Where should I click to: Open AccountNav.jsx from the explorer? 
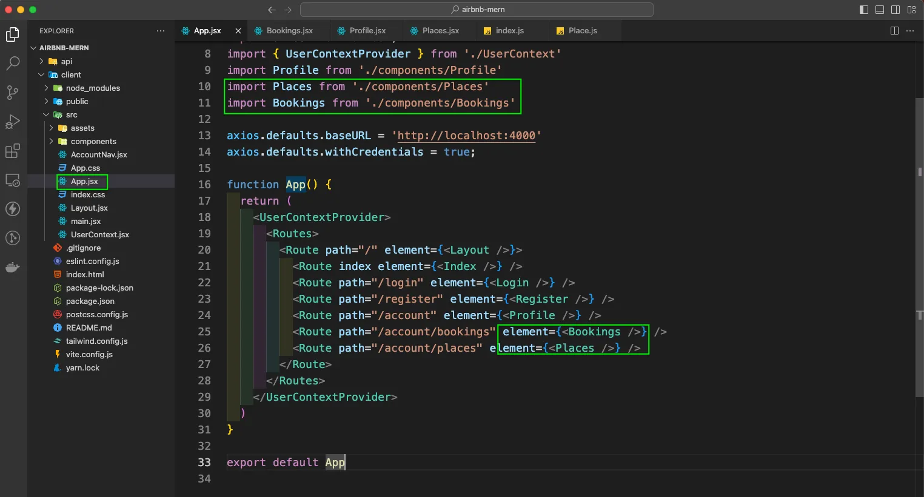click(x=99, y=154)
